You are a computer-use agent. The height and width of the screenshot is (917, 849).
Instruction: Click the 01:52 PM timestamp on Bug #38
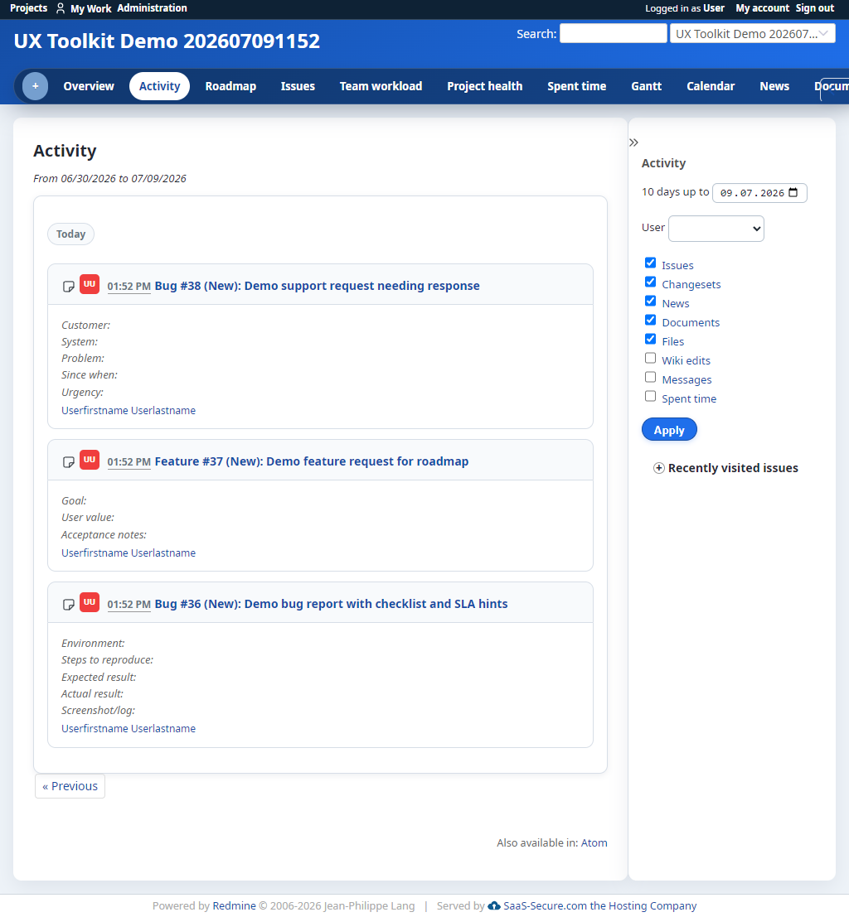point(129,287)
